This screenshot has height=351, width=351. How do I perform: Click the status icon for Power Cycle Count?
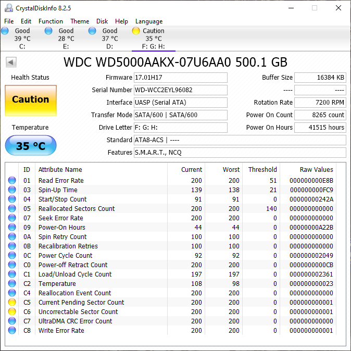pos(12,255)
